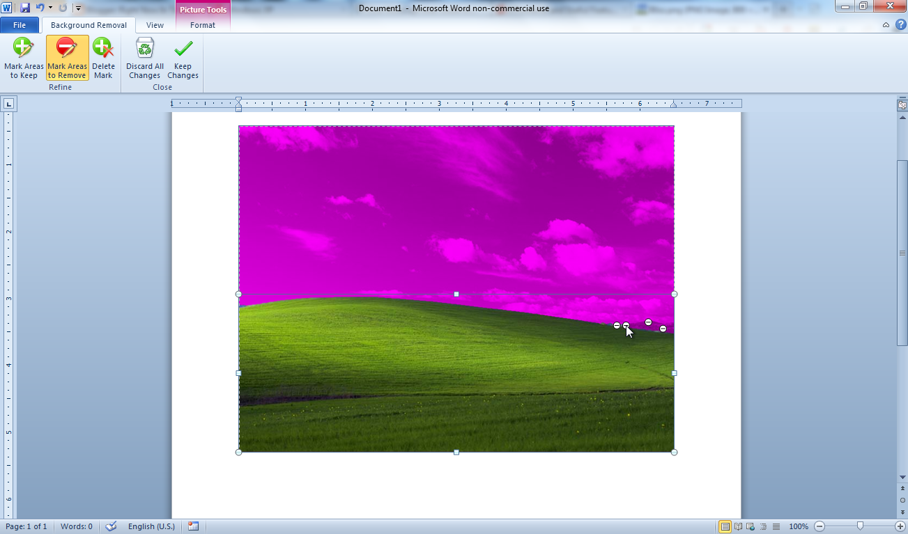Switch to Web Layout view
This screenshot has height=534, width=908.
point(751,526)
